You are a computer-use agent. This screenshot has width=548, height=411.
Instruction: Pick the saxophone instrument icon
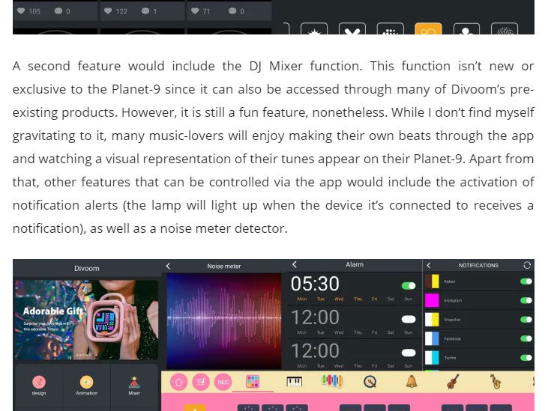click(496, 381)
